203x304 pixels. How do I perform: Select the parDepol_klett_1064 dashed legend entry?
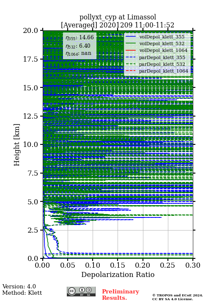pyautogui.click(x=157, y=71)
